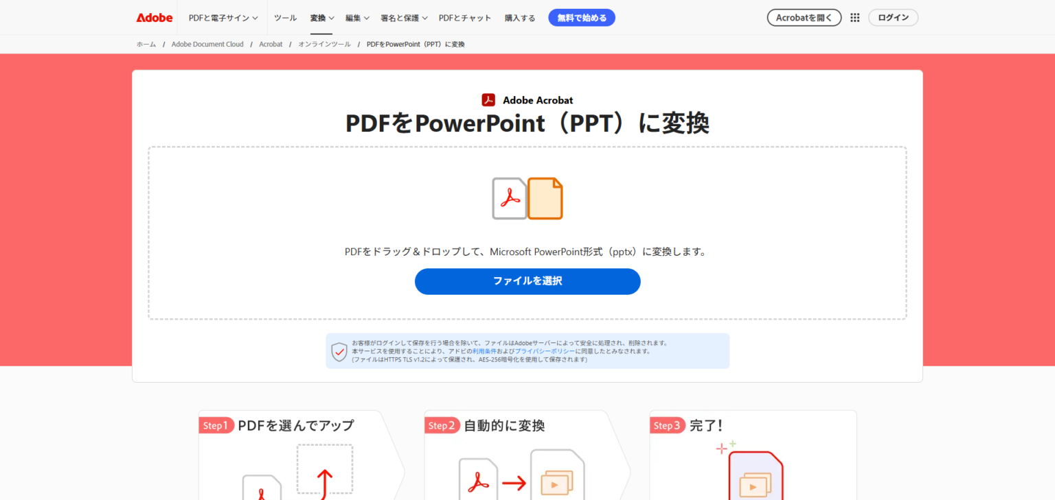Image resolution: width=1055 pixels, height=500 pixels.
Task: Click the Adobe Acrobat red PDF icon above the heading
Action: (x=488, y=99)
